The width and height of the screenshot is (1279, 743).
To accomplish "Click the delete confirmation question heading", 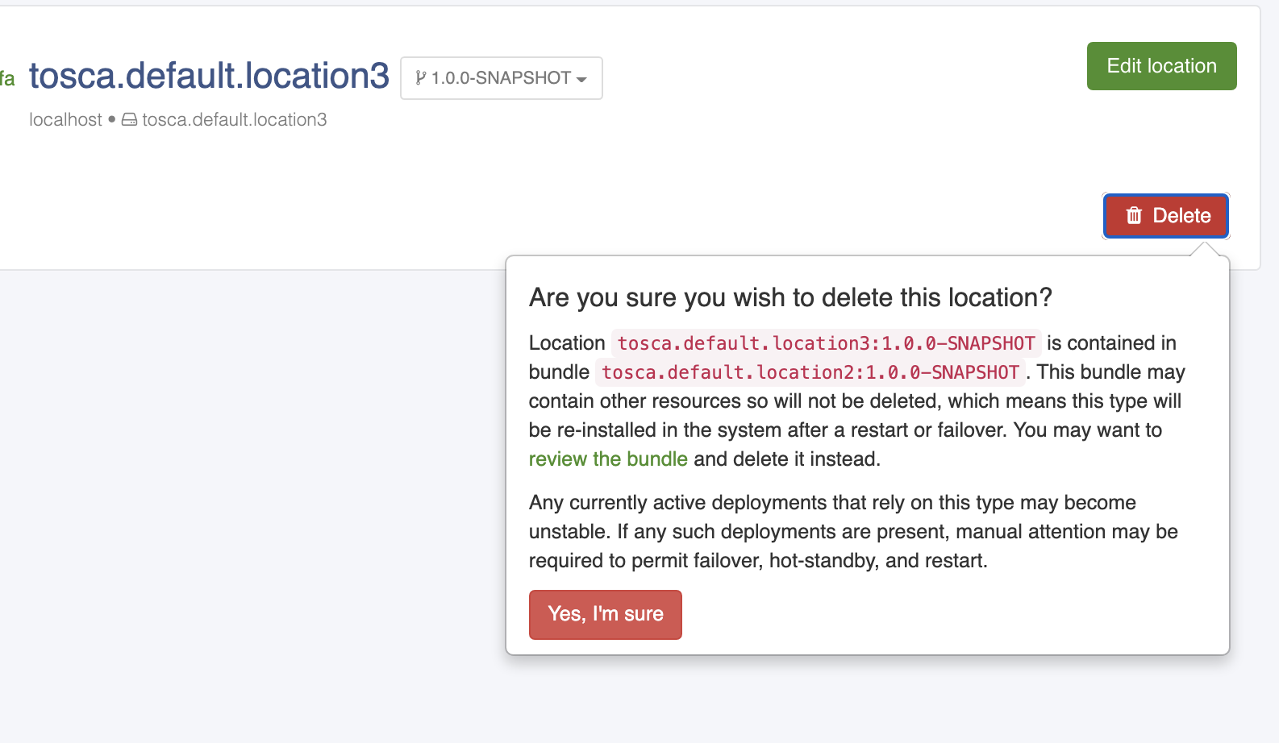I will click(790, 297).
